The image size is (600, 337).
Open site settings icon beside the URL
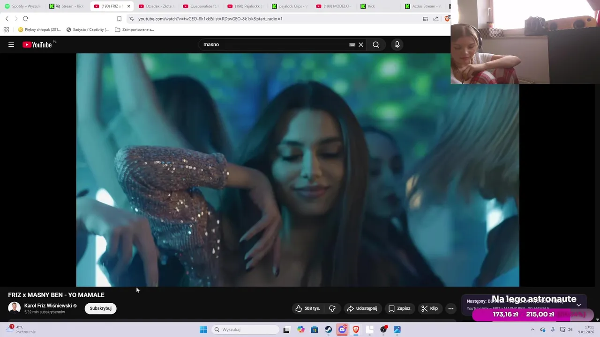[x=131, y=19]
